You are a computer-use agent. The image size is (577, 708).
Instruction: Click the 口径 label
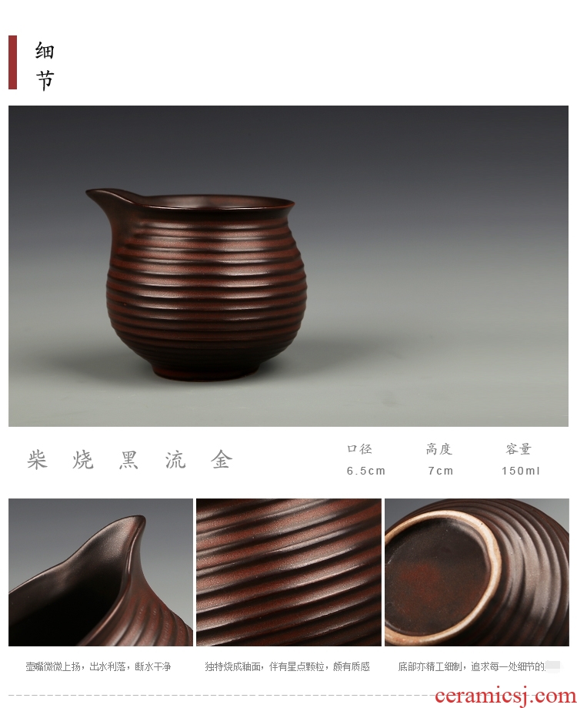click(359, 449)
